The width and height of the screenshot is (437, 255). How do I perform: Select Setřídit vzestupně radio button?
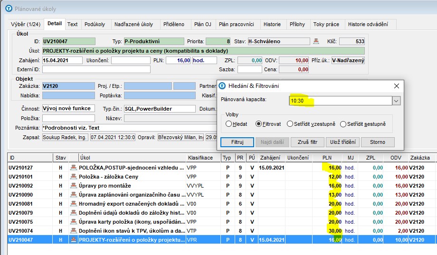[x=290, y=124]
